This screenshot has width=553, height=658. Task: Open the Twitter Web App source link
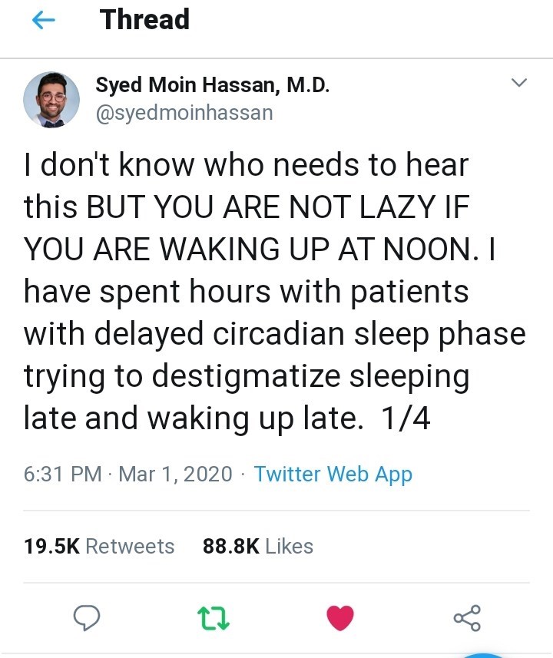(x=333, y=474)
